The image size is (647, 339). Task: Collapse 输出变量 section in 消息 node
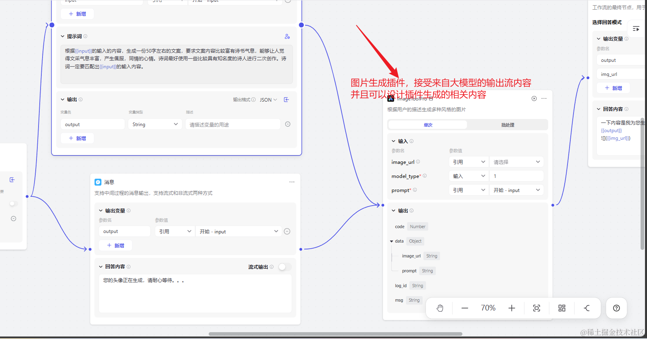tap(101, 210)
